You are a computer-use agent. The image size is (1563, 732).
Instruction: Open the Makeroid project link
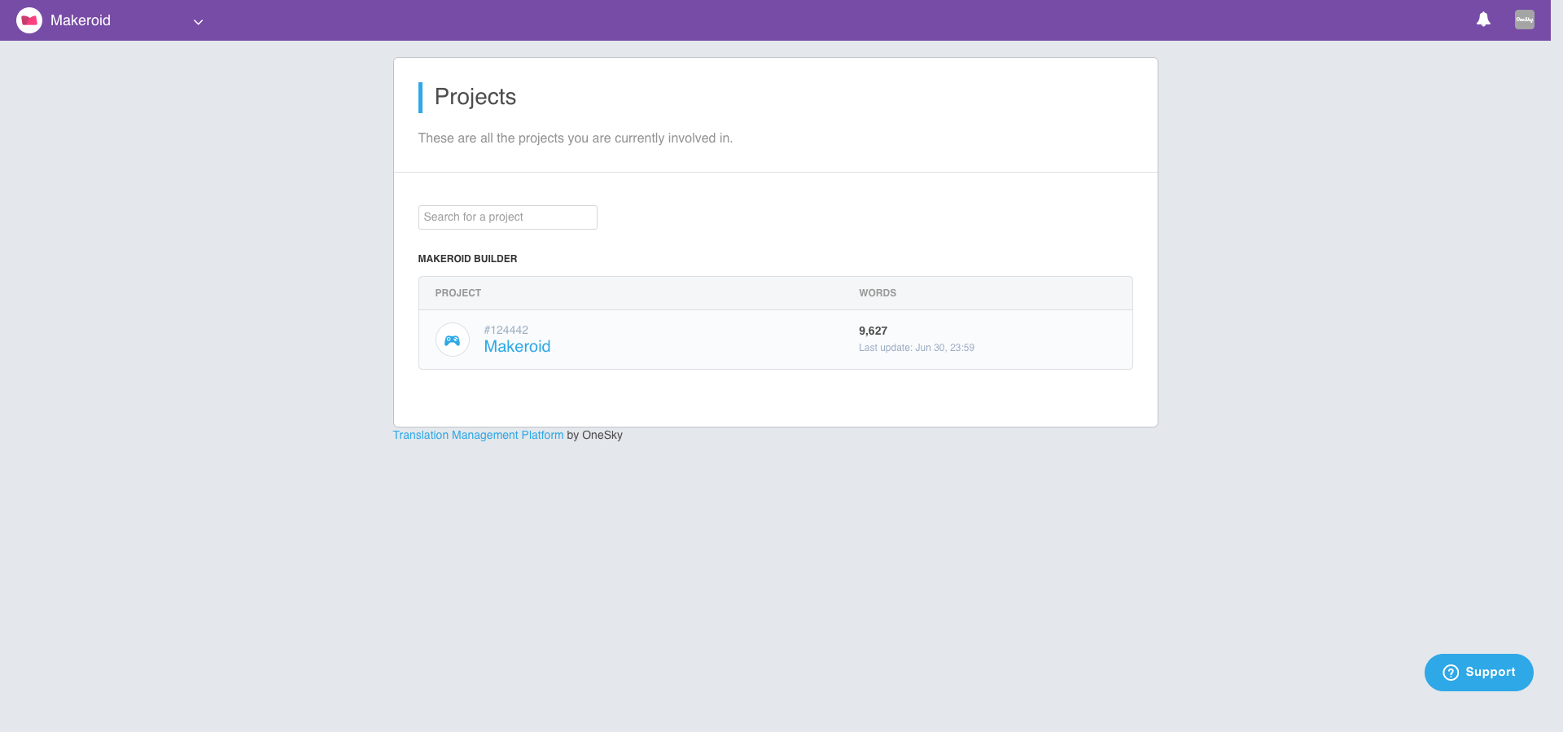[x=517, y=347]
